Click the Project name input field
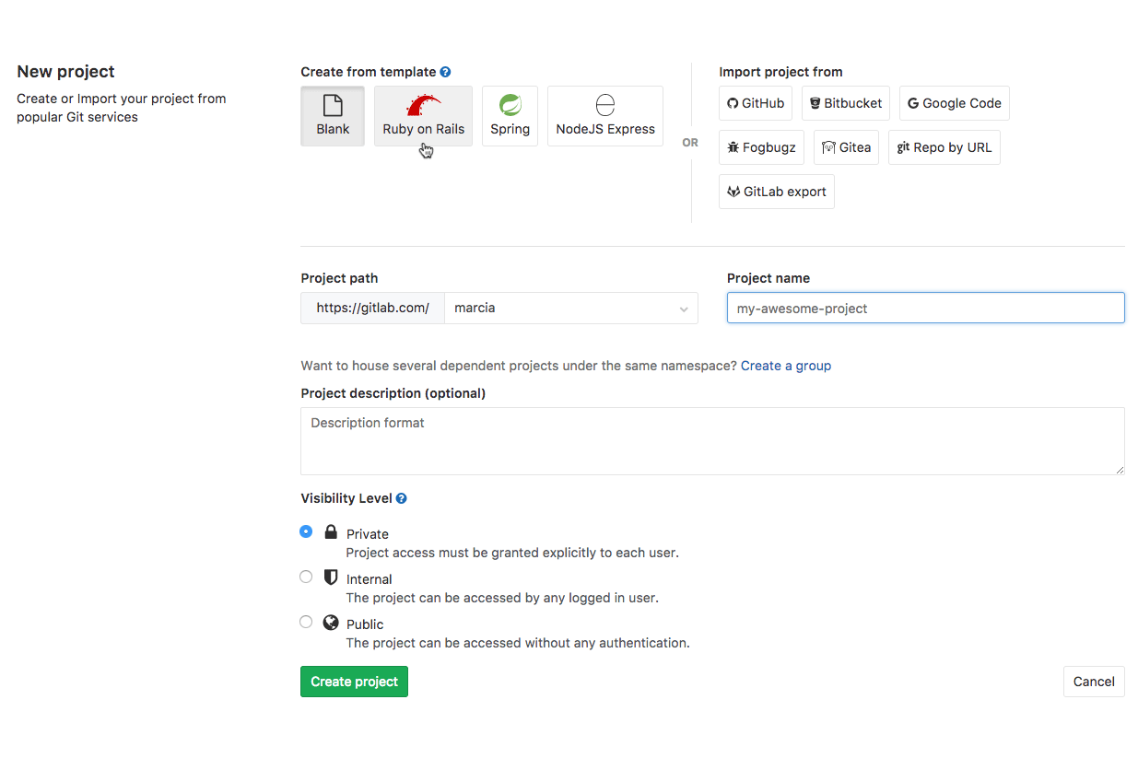The width and height of the screenshot is (1138, 758). click(926, 309)
